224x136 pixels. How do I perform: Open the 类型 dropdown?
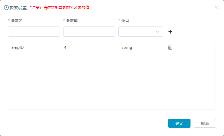pyautogui.click(x=141, y=32)
